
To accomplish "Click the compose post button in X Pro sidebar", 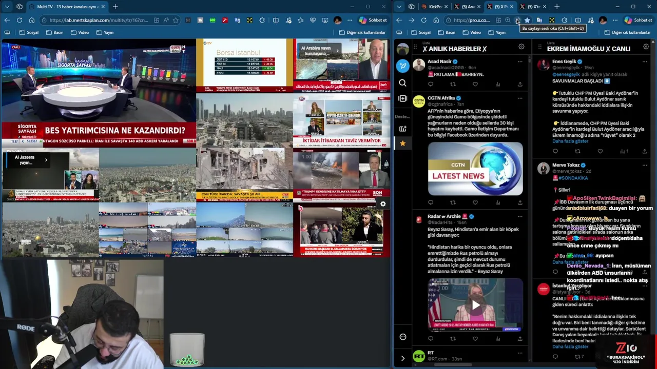I will tap(403, 66).
